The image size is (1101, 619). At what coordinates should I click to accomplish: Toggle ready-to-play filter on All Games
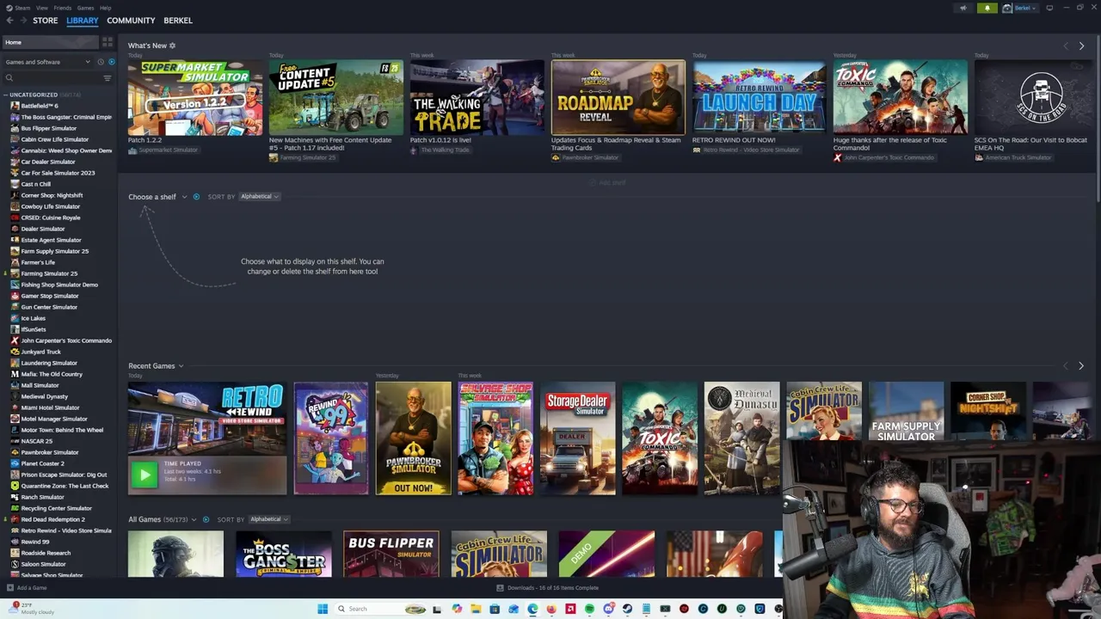pyautogui.click(x=206, y=519)
